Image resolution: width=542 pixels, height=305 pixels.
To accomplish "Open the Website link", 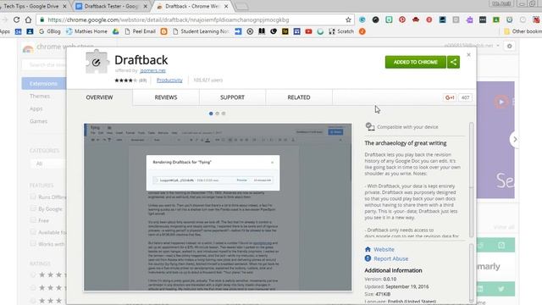I will pos(384,249).
